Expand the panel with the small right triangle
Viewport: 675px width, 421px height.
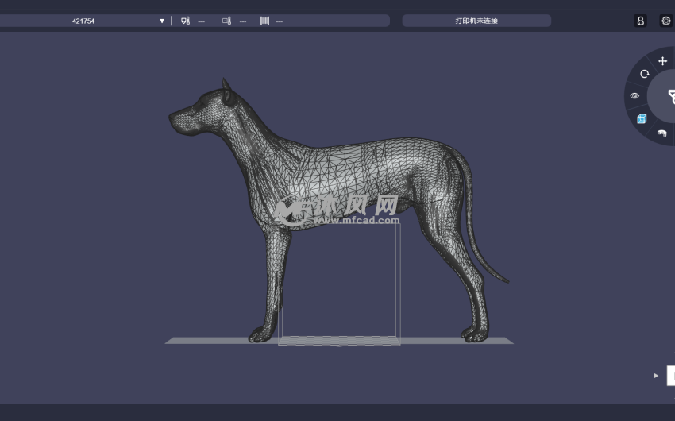tap(656, 376)
